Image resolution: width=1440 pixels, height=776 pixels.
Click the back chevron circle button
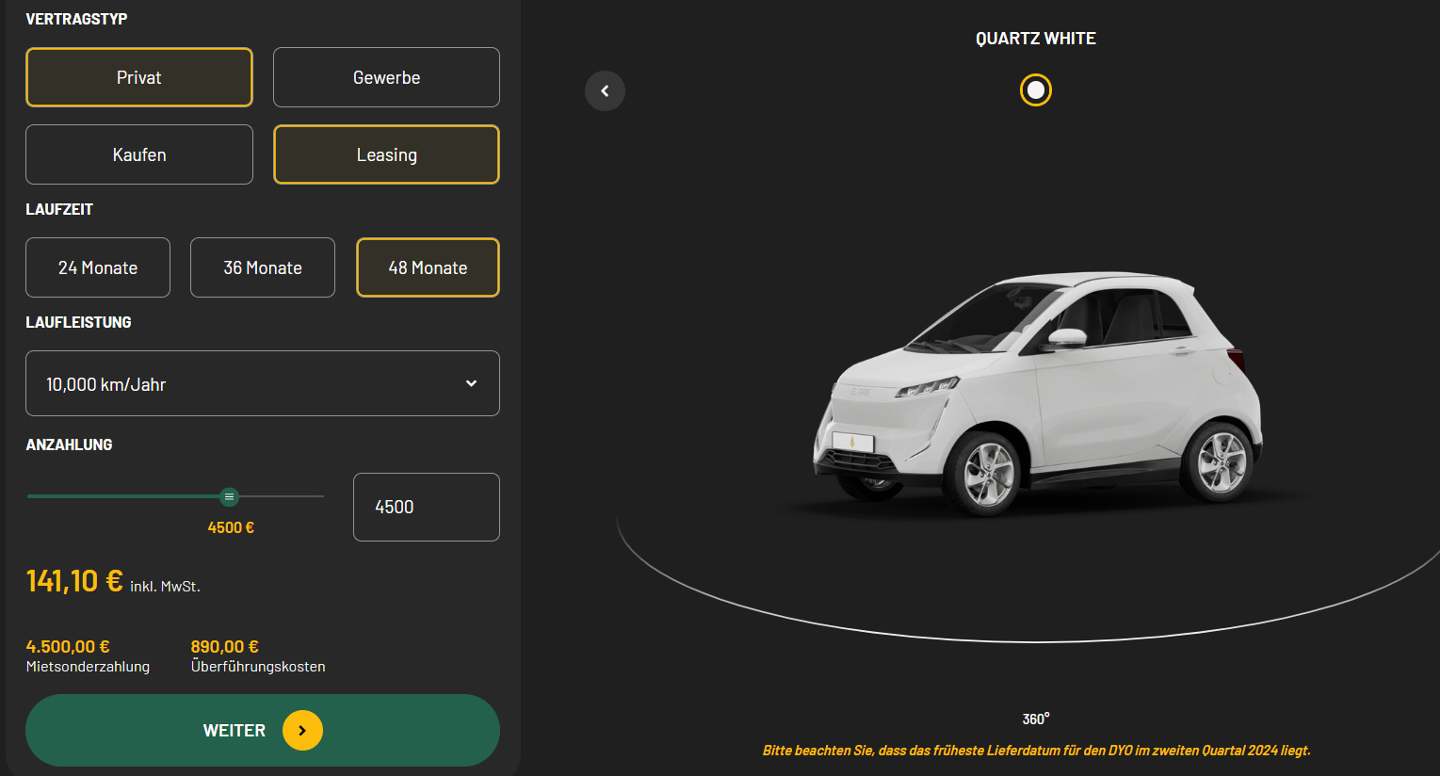tap(605, 90)
